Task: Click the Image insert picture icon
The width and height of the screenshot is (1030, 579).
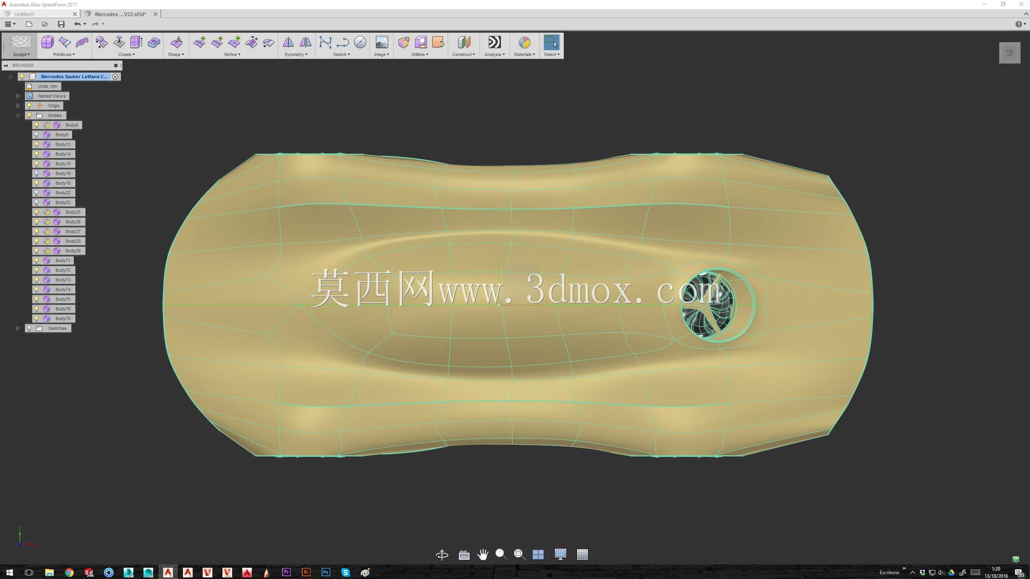Action: (382, 42)
